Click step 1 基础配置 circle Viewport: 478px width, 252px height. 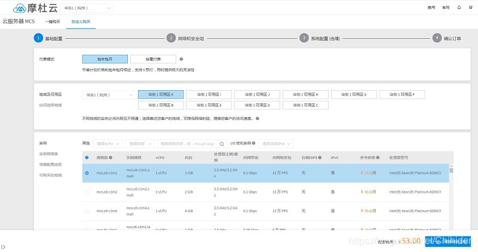[38, 38]
